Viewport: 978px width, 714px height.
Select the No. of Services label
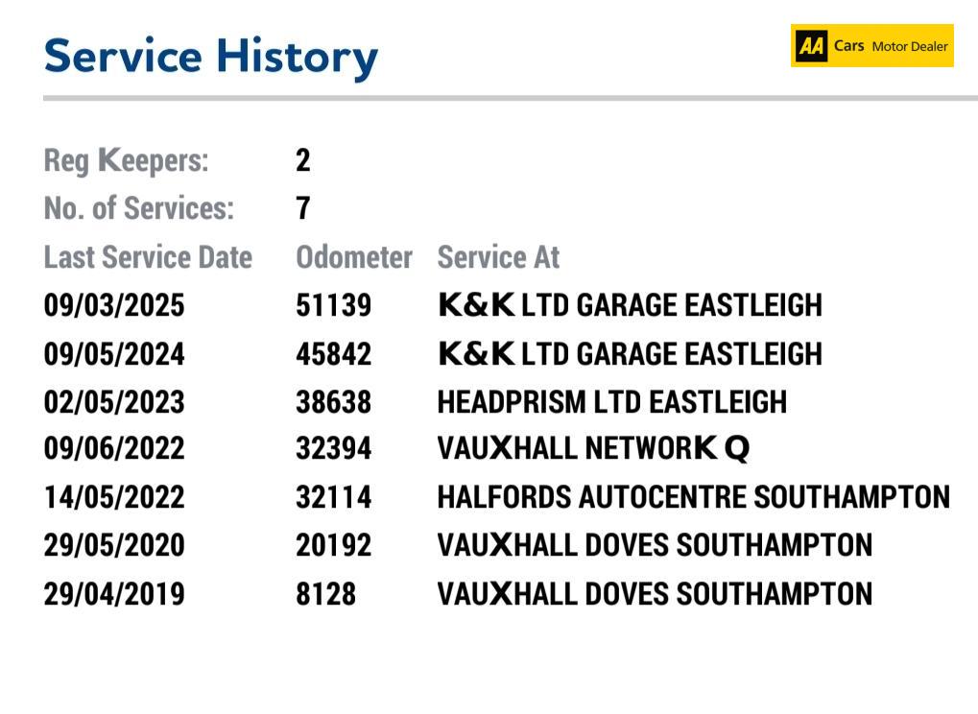[x=139, y=208]
